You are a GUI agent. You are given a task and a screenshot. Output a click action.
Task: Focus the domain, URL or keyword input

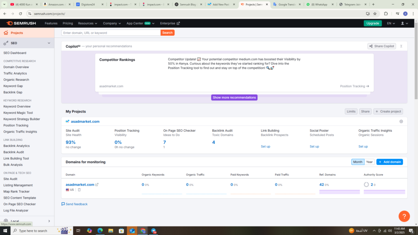pyautogui.click(x=111, y=33)
